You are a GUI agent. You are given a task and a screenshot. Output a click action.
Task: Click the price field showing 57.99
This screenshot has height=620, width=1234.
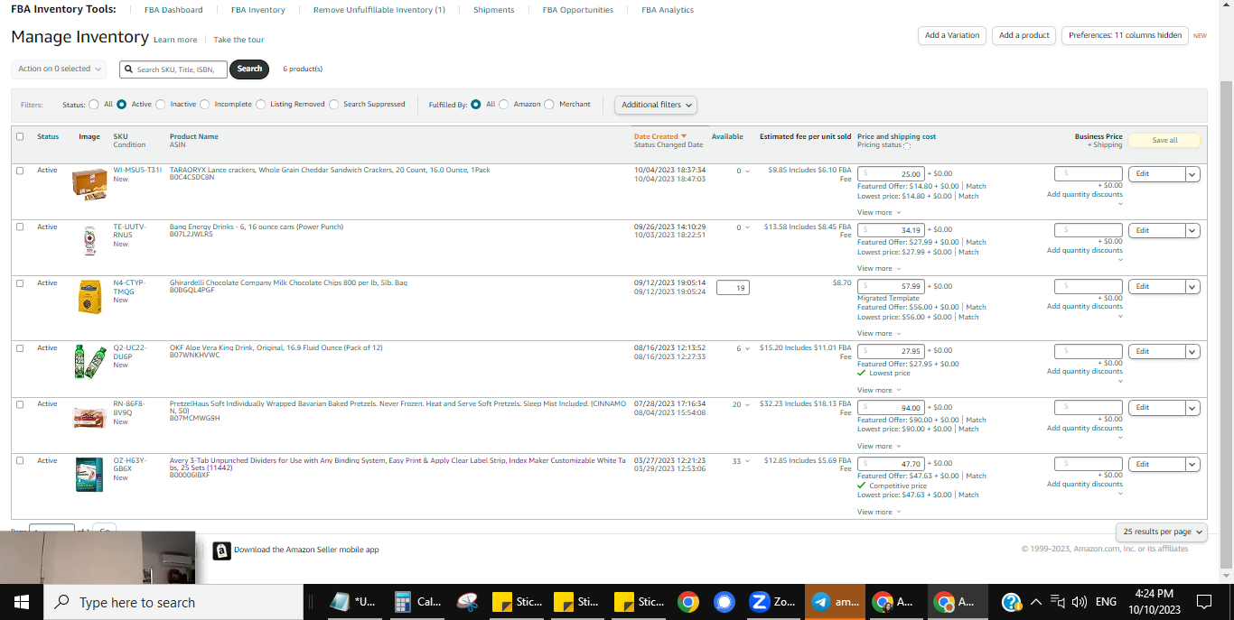(891, 286)
